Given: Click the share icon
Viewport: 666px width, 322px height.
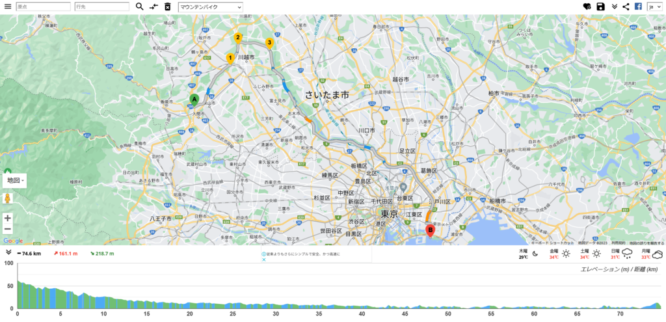Looking at the screenshot, I should point(626,7).
